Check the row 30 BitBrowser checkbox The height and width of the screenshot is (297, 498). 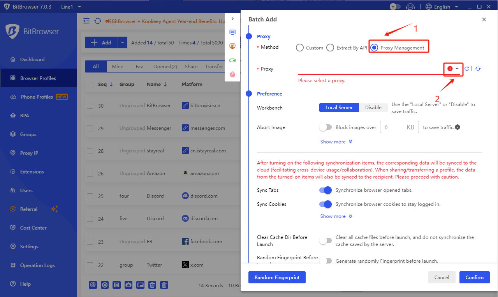[90, 106]
